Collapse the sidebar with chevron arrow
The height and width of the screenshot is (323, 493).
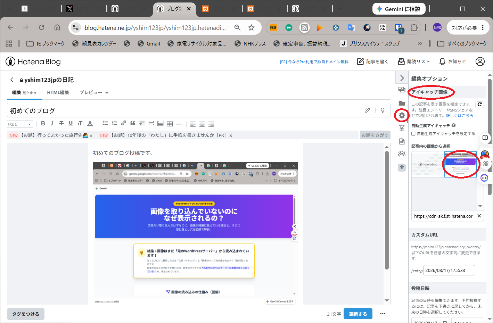tap(402, 78)
